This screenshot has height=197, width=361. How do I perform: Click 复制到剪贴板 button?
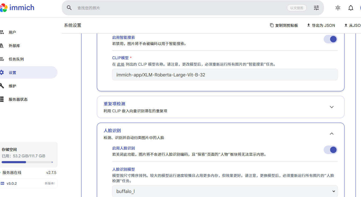click(284, 25)
